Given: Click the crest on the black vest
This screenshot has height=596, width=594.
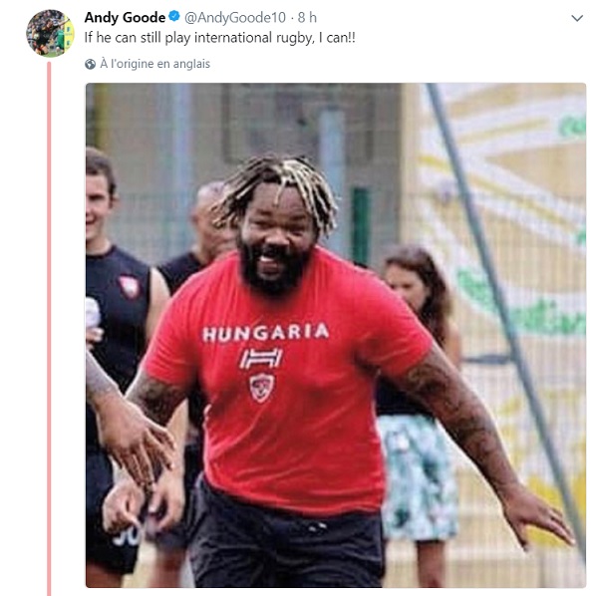Looking at the screenshot, I should (x=130, y=287).
